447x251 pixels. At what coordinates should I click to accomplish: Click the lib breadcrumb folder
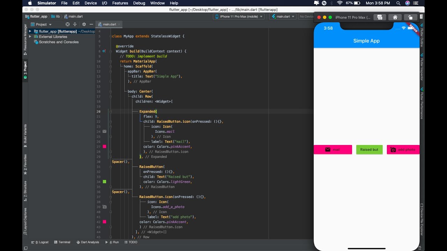click(56, 16)
